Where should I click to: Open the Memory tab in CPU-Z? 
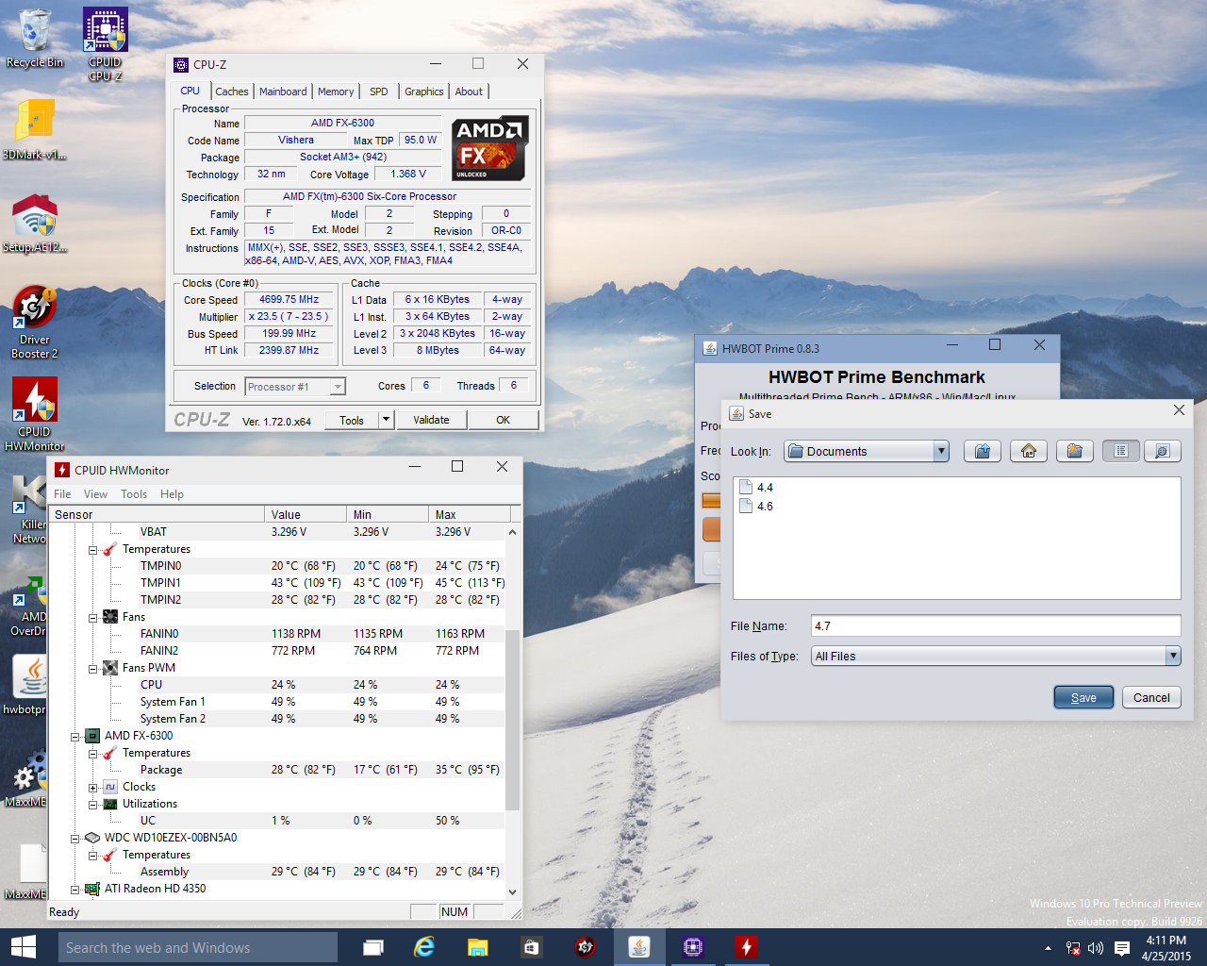pyautogui.click(x=336, y=92)
